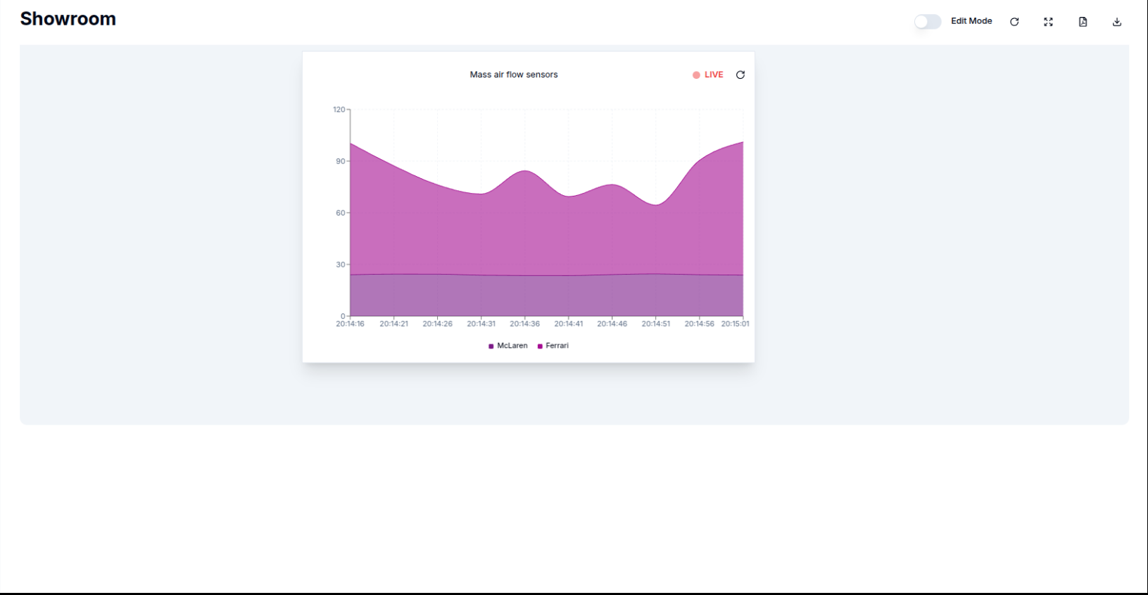Toggle McLaren series in the legend
Screen dimensions: 1148x595
click(507, 346)
